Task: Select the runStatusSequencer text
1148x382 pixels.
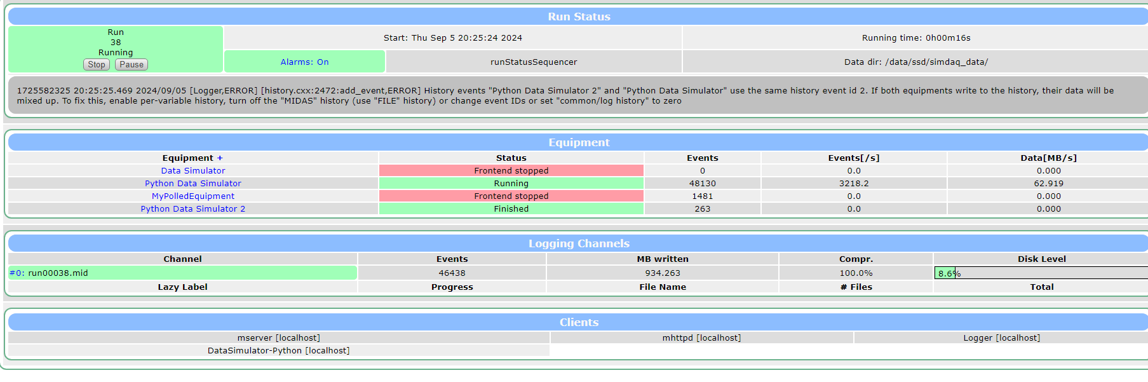Action: point(534,62)
